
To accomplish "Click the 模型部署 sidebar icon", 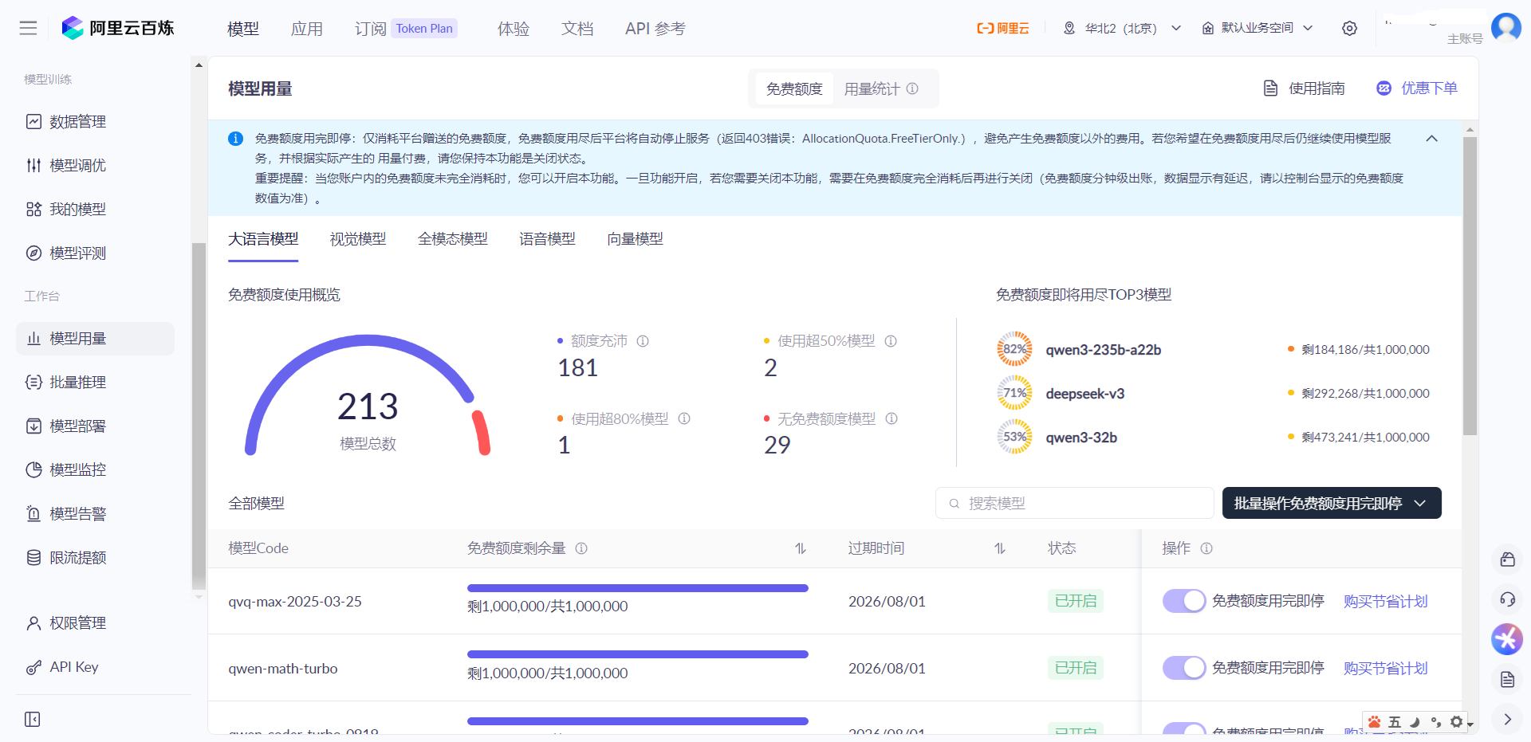I will pyautogui.click(x=33, y=426).
